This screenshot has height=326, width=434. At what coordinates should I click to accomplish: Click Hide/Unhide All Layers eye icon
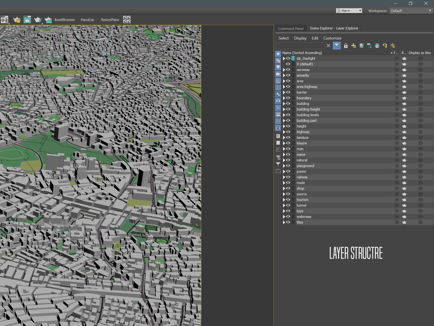[385, 46]
